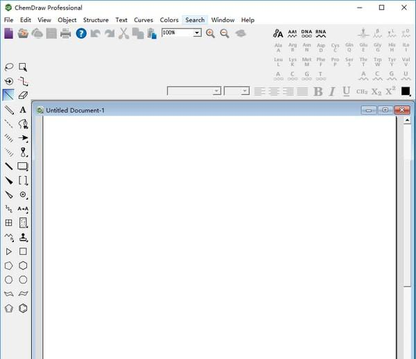Click the Biopolymer toolbar icon beside AA1
416x359 pixels.
tap(278, 33)
